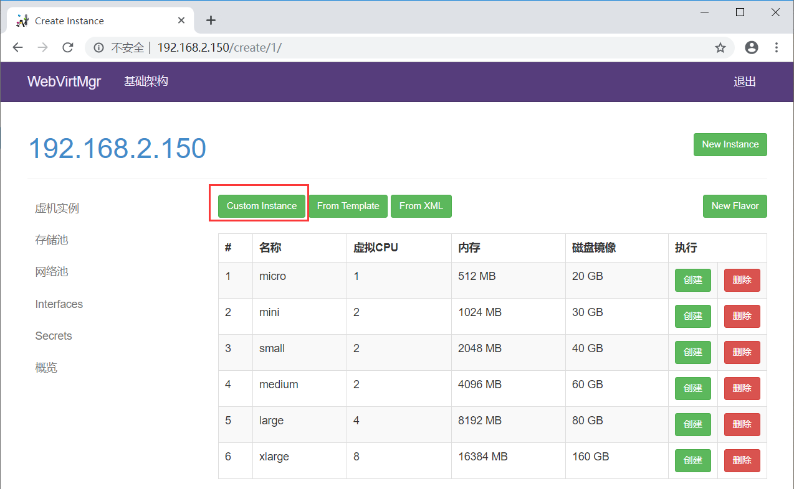Create instance from micro flavor
This screenshot has height=489, width=794.
[693, 280]
